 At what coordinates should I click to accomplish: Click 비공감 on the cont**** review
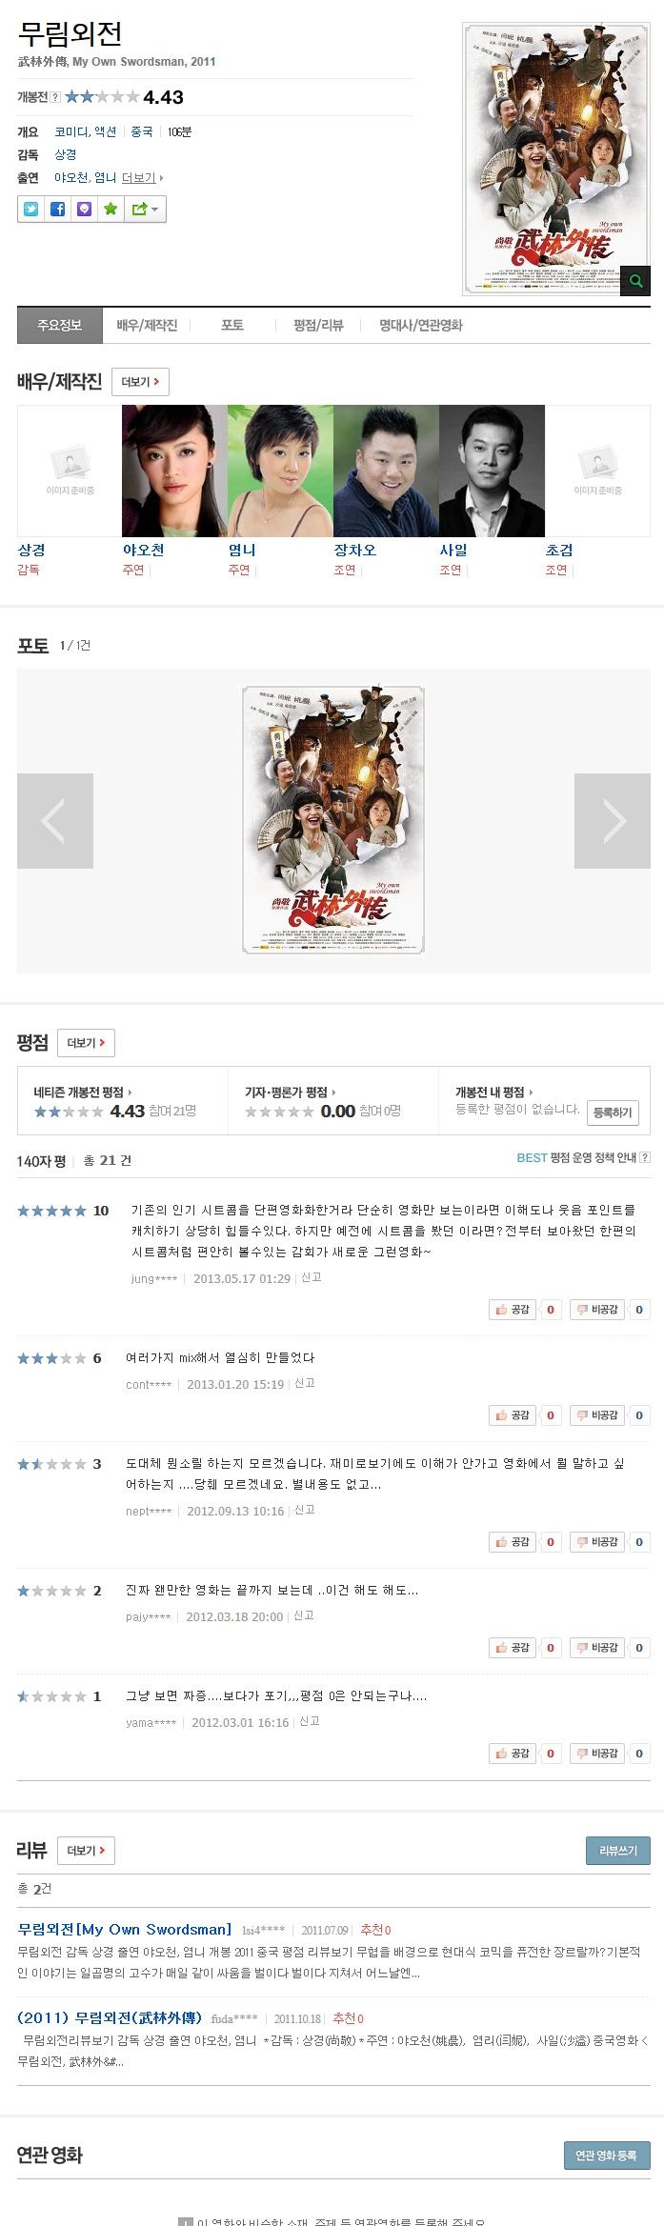pos(597,1414)
